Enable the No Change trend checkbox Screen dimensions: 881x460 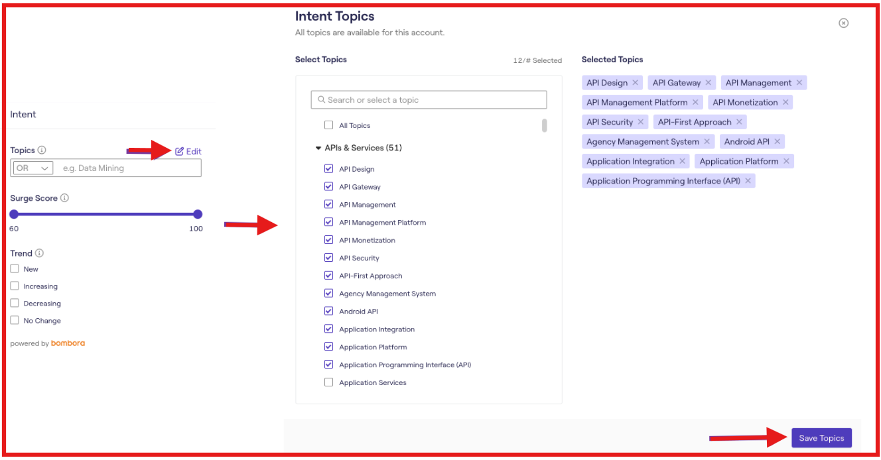(x=15, y=321)
